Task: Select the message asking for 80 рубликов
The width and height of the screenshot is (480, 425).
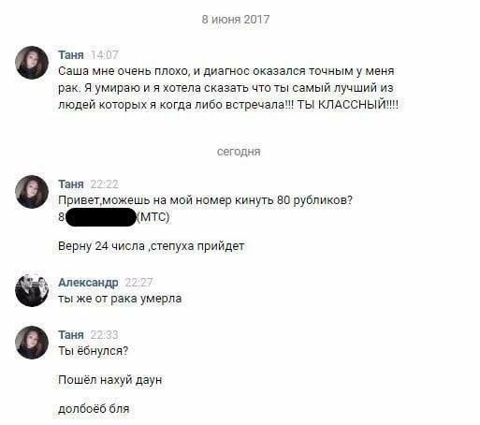Action: point(205,200)
